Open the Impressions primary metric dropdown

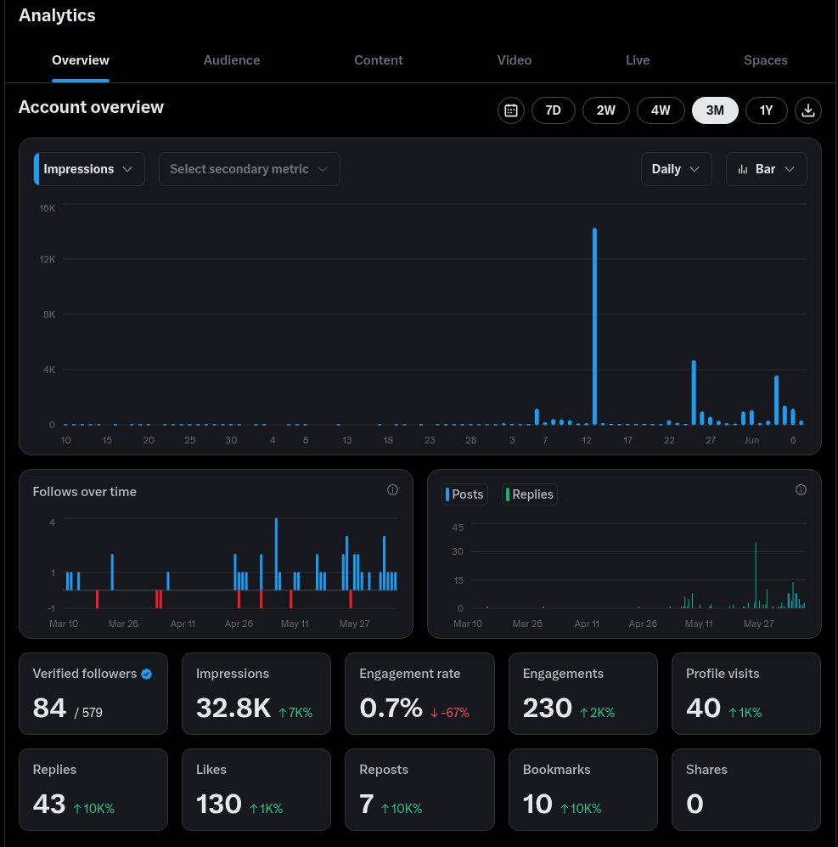click(89, 169)
